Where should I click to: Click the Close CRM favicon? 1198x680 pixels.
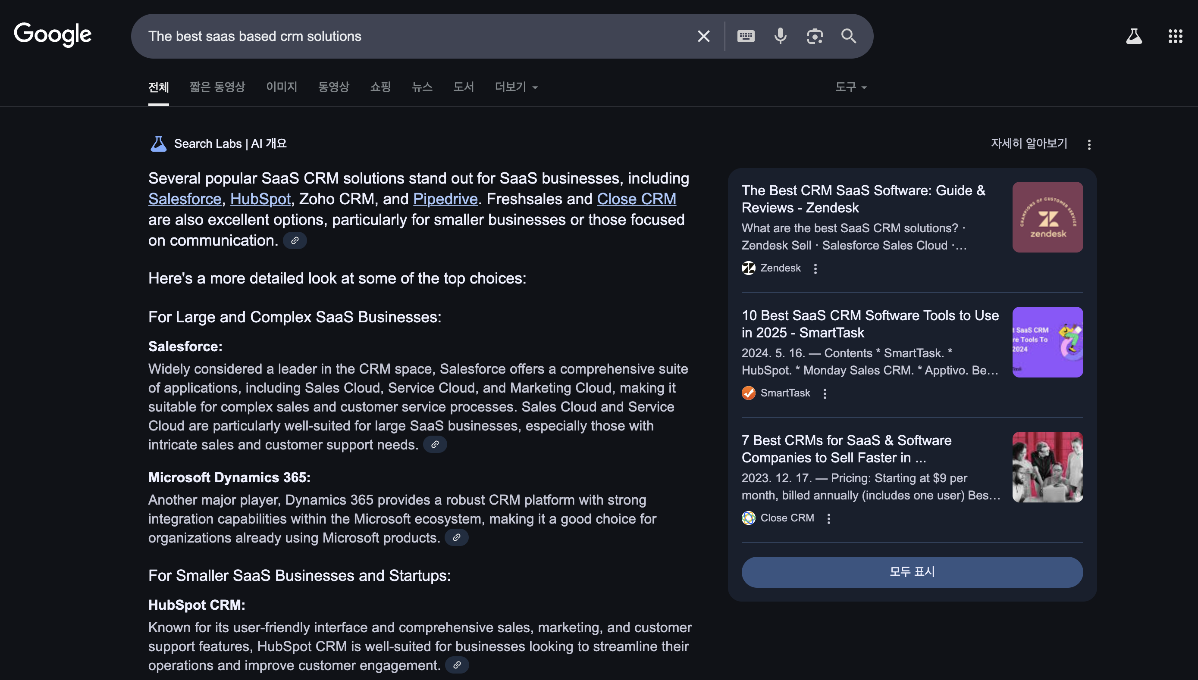click(x=749, y=518)
